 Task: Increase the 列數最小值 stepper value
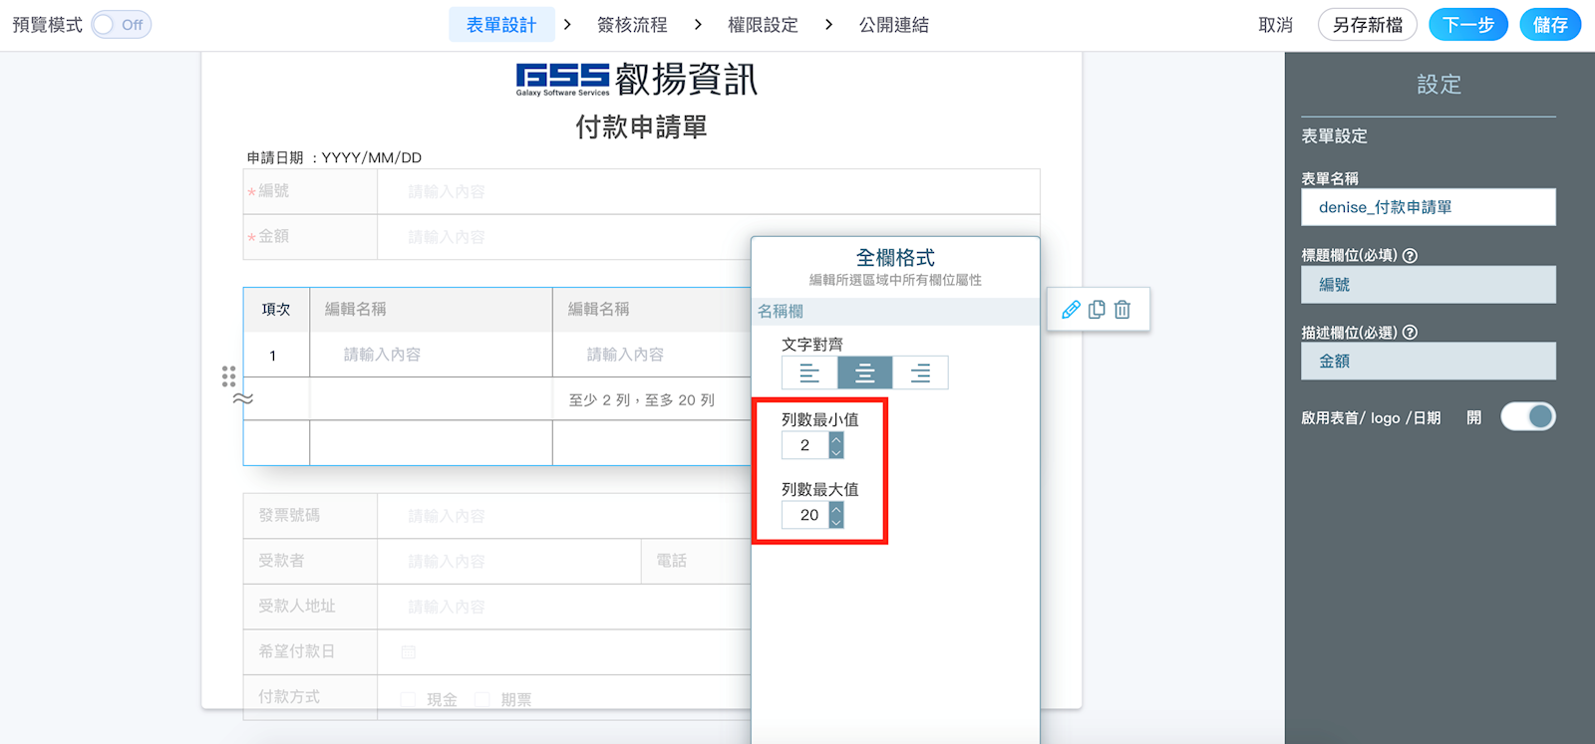[836, 439]
